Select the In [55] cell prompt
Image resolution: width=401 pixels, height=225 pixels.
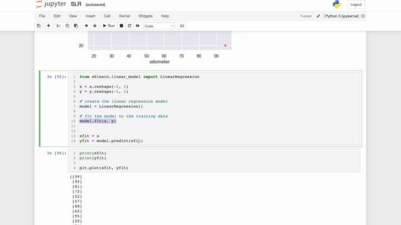pyautogui.click(x=56, y=77)
